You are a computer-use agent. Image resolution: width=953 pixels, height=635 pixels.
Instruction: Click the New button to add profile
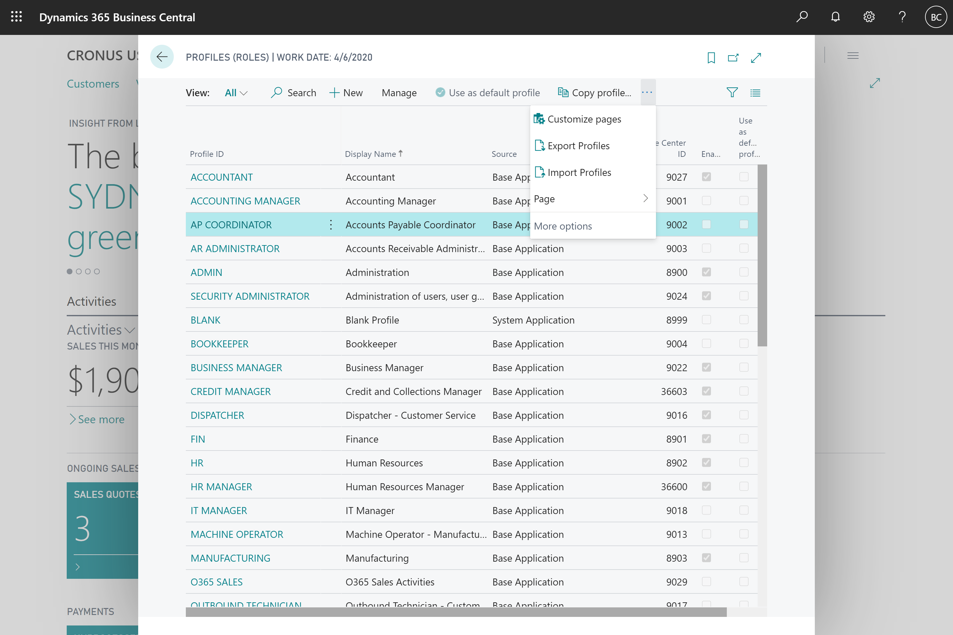(345, 92)
